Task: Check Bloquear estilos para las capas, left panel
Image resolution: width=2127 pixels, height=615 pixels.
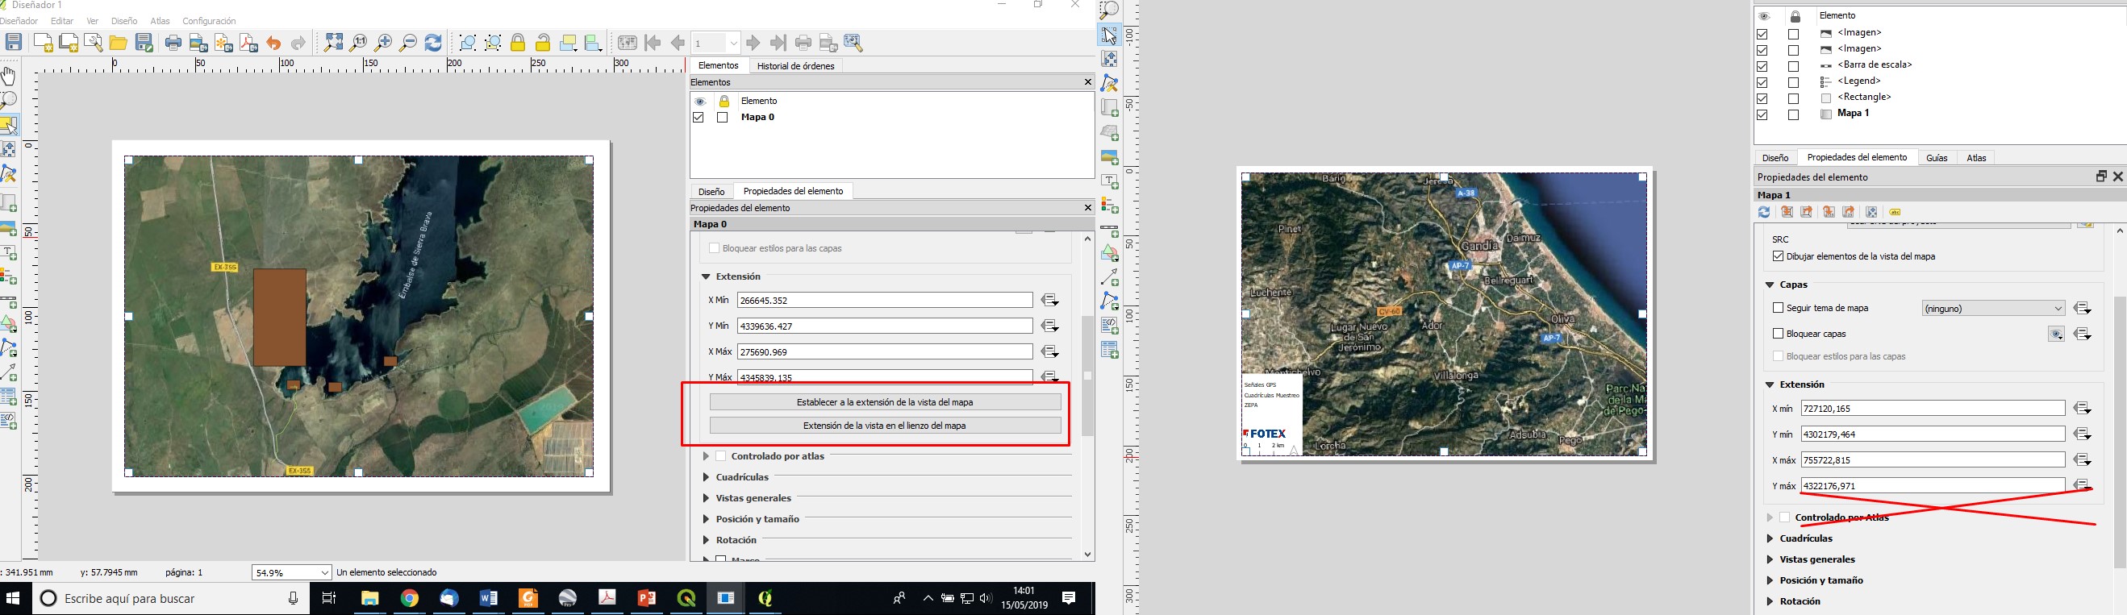Action: (715, 248)
